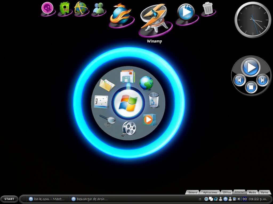Open the Messenger two-people dock icon
Image resolution: width=273 pixels, height=204 pixels.
coord(98,8)
